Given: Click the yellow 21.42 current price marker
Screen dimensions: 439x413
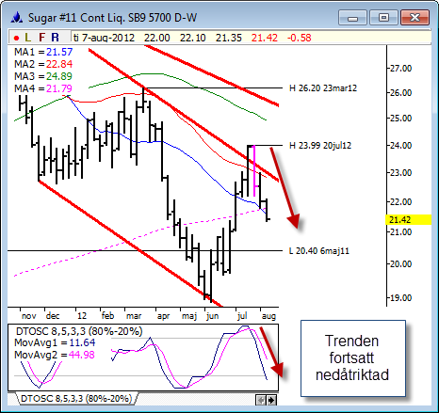Looking at the screenshot, I should [x=408, y=220].
